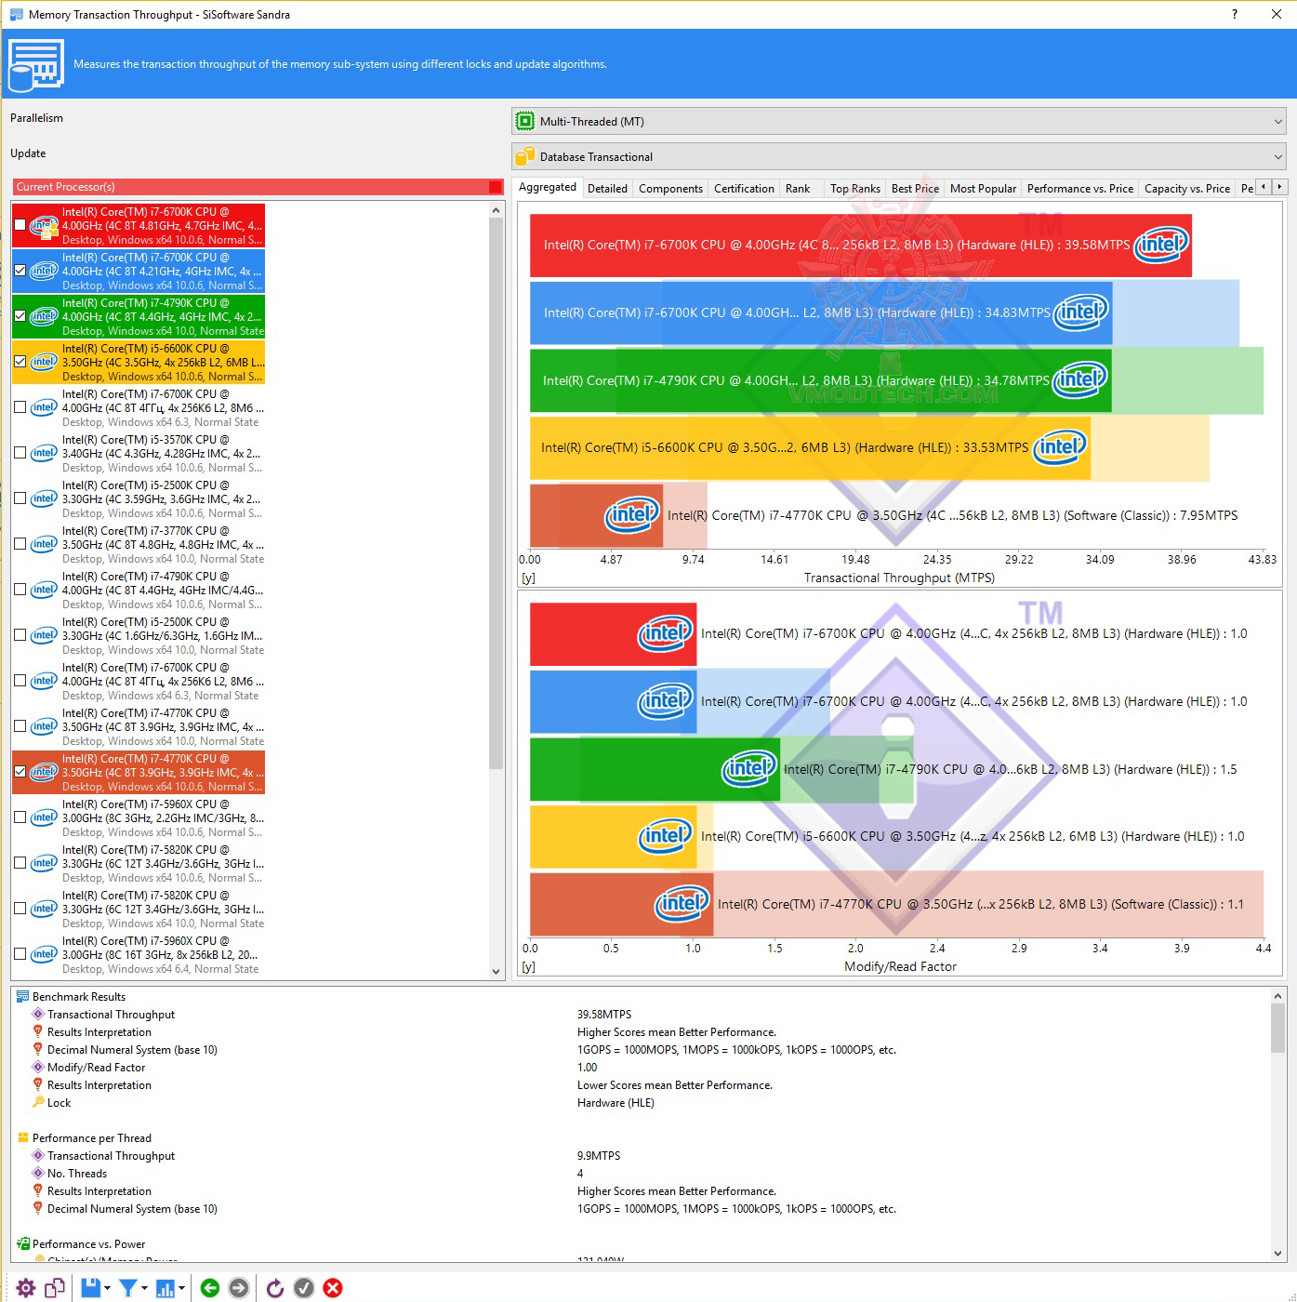Click Intel icon of i5-3570K list entry
The height and width of the screenshot is (1302, 1297).
pos(44,453)
